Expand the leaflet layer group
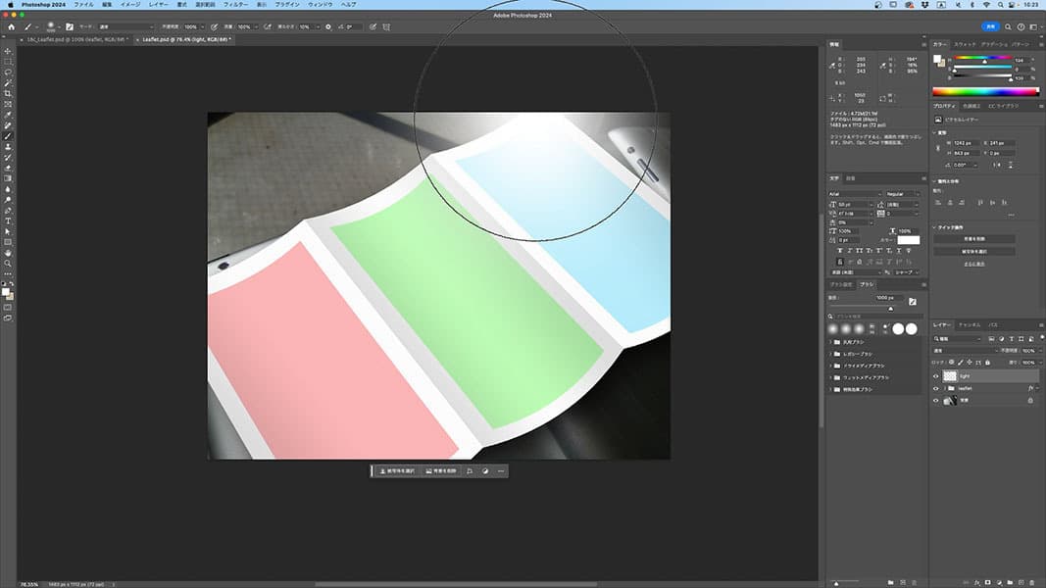The height and width of the screenshot is (588, 1046). (x=945, y=388)
